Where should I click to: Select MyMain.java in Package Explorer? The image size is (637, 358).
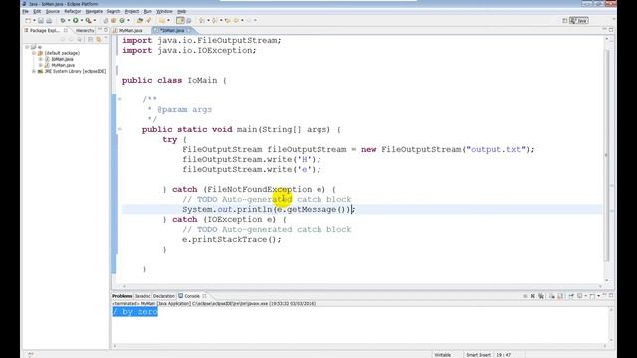pos(63,65)
